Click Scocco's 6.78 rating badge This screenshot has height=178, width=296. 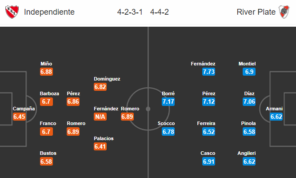168,132
